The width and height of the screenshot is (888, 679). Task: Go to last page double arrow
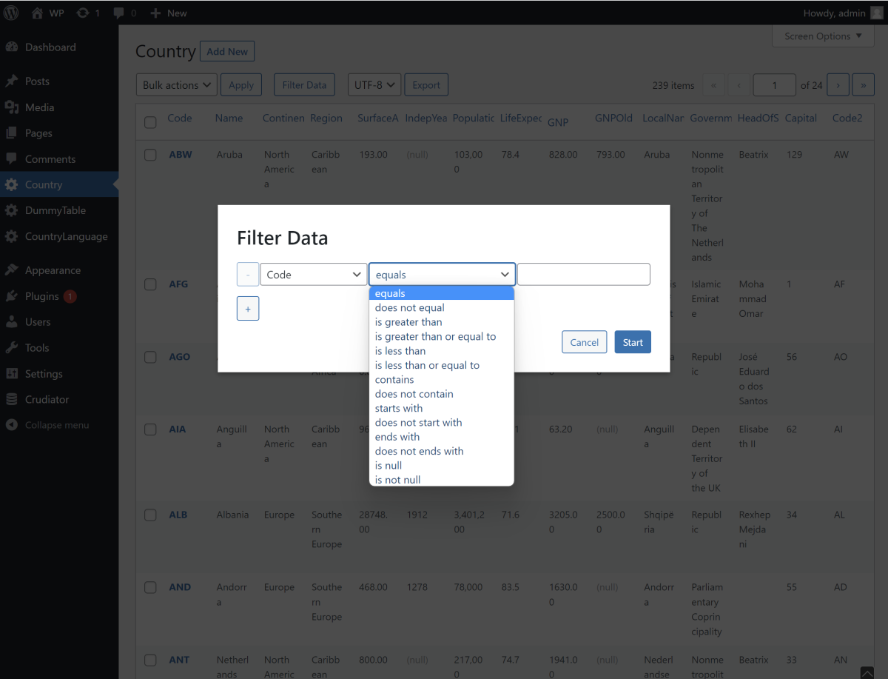click(863, 85)
